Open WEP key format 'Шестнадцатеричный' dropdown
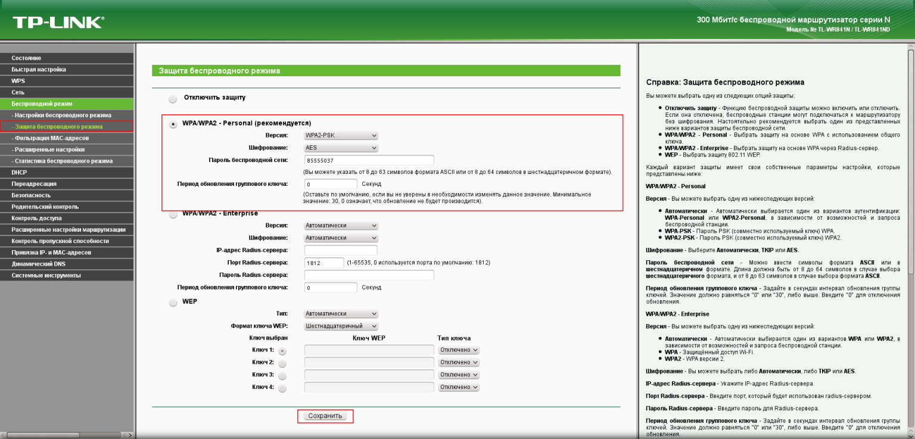915x439 pixels. pyautogui.click(x=341, y=326)
